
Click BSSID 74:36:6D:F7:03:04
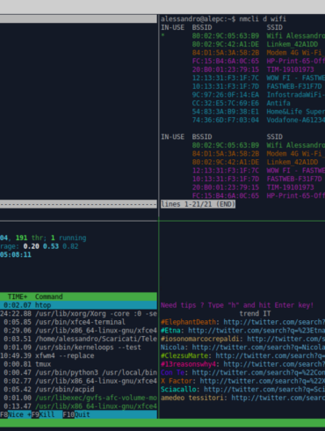[x=226, y=121]
